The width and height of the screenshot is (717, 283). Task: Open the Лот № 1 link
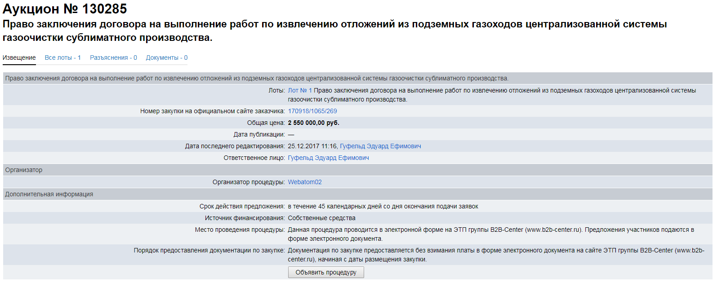[x=300, y=90]
